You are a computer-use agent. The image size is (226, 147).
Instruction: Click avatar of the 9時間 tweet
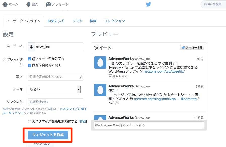(100, 90)
